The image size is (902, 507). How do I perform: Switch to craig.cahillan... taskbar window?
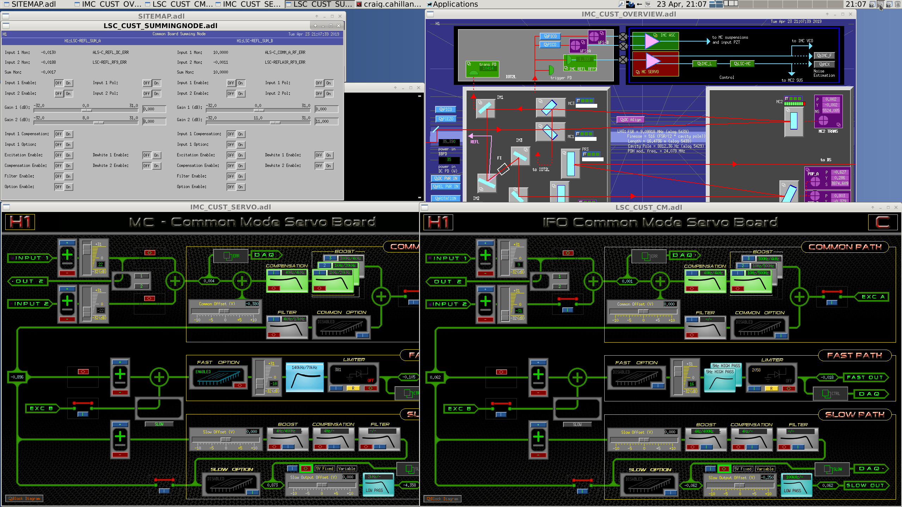pyautogui.click(x=389, y=4)
